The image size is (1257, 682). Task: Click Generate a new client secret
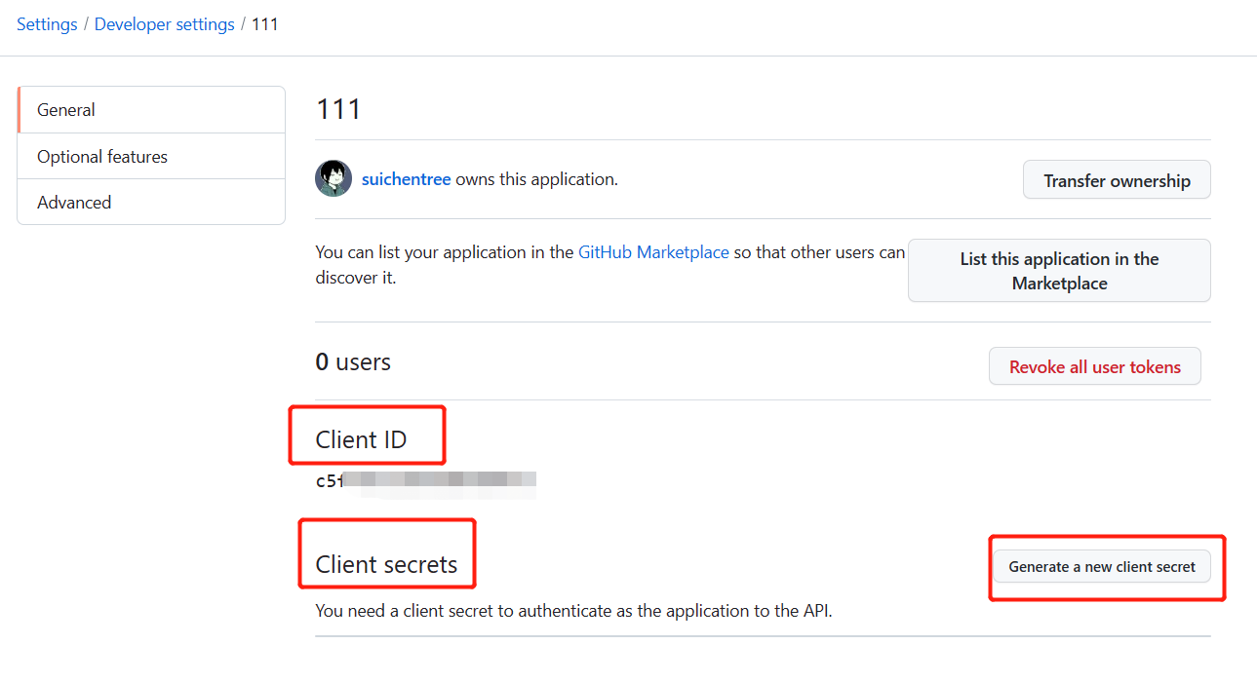(1102, 567)
